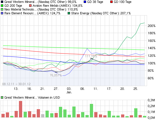Click the 20. date label on x-axis

[123, 89]
